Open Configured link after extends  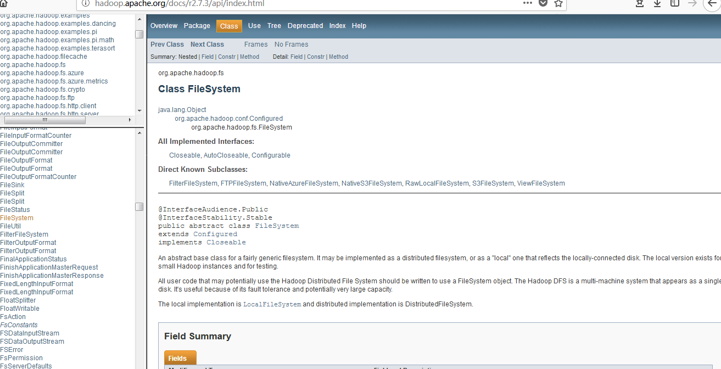tap(215, 234)
